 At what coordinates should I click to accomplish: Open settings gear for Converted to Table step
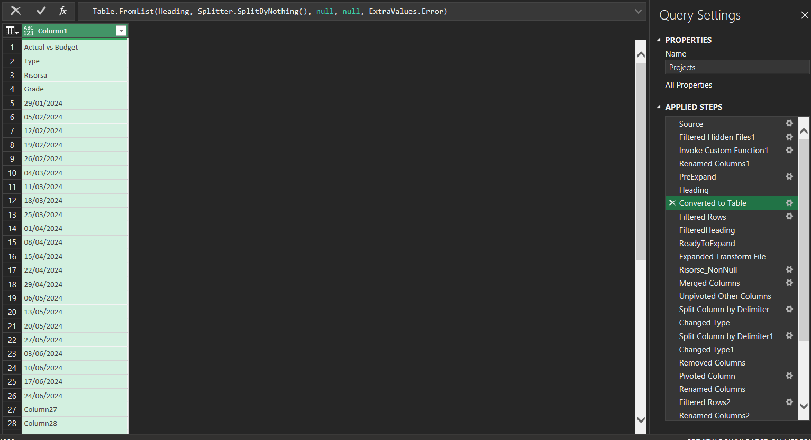click(x=789, y=203)
